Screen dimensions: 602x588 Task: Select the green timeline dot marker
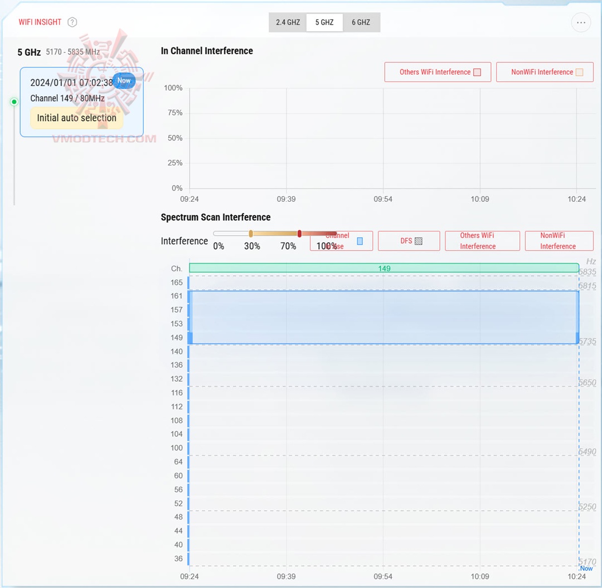coord(14,101)
